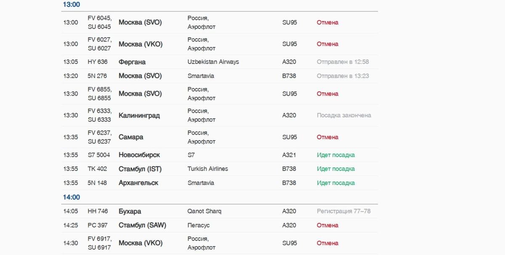Click the 14:00 time section header
This screenshot has width=505, height=255.
(72, 197)
